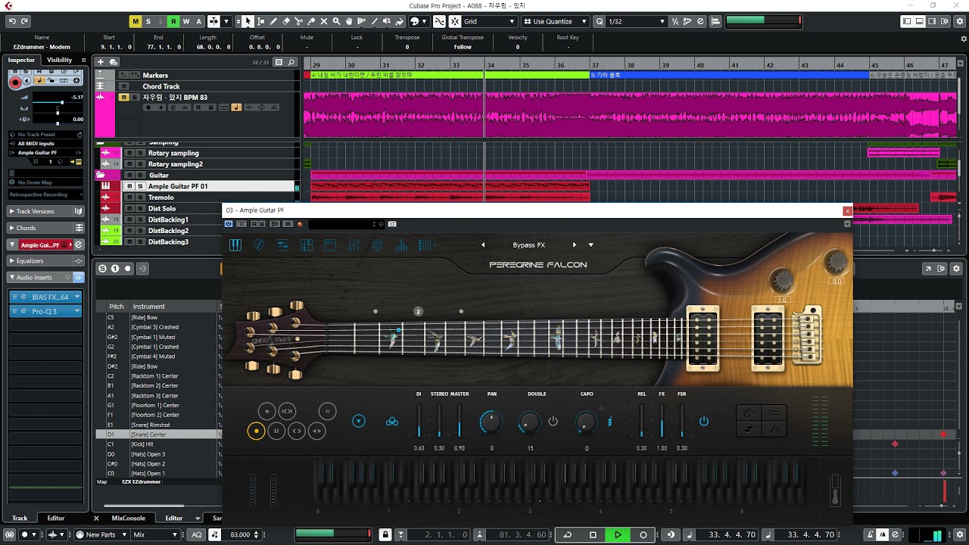Mute the Tremolo track
969x545 pixels.
pyautogui.click(x=129, y=198)
